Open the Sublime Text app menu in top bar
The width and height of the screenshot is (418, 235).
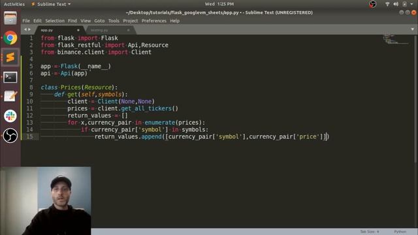point(51,4)
